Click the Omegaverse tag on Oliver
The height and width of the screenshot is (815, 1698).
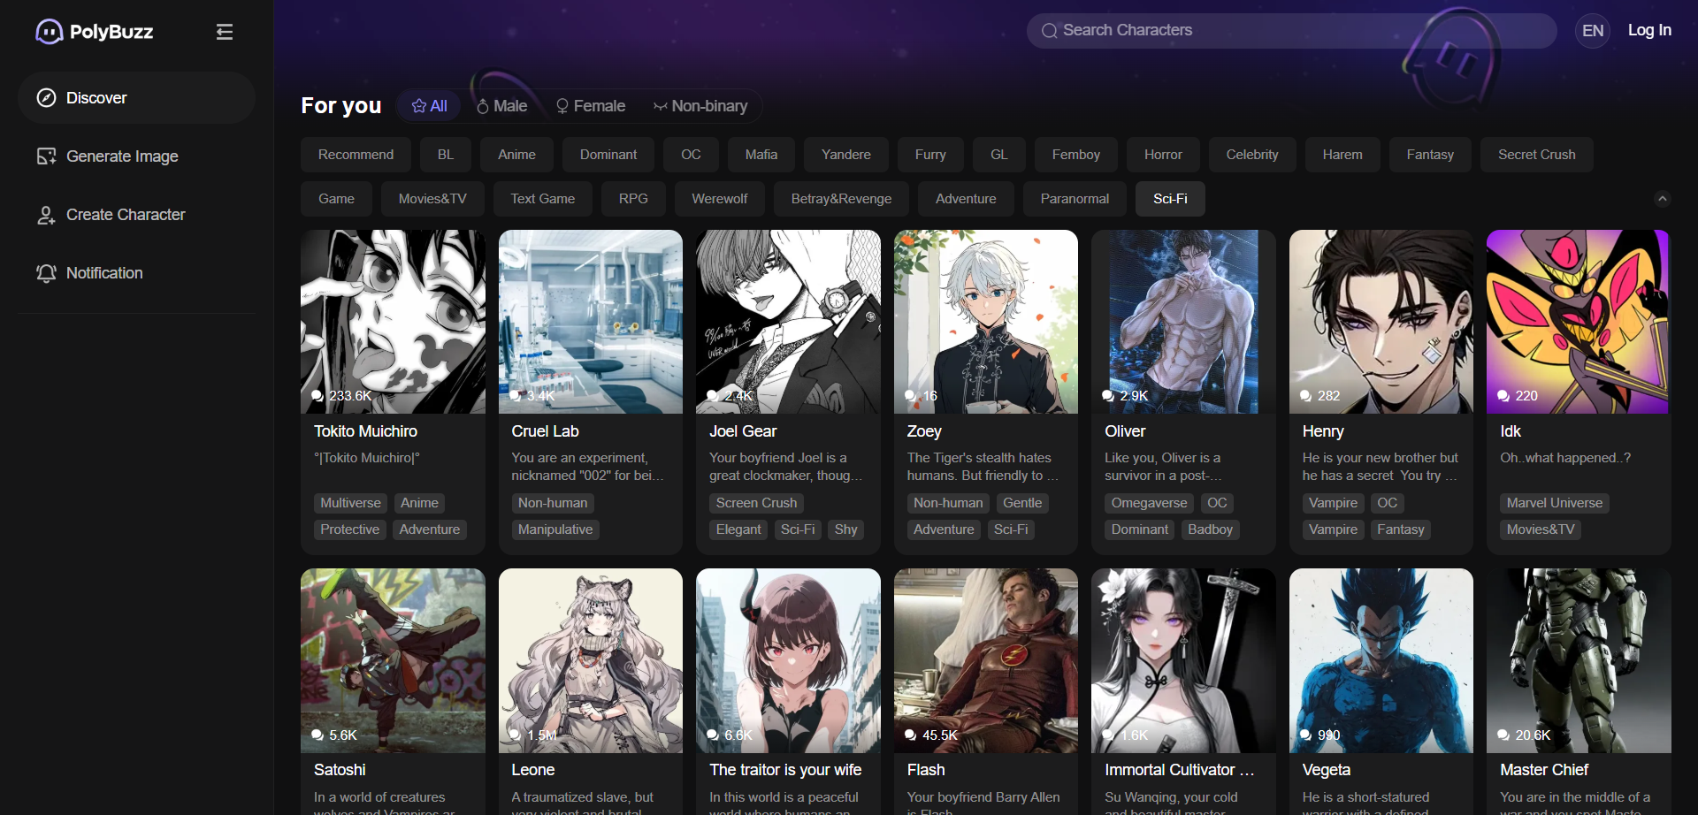[x=1149, y=503]
